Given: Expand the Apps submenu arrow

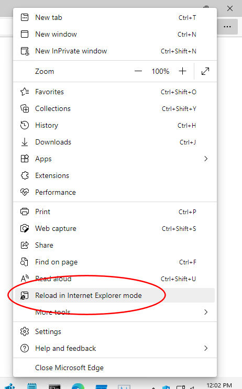Looking at the screenshot, I should click(206, 159).
